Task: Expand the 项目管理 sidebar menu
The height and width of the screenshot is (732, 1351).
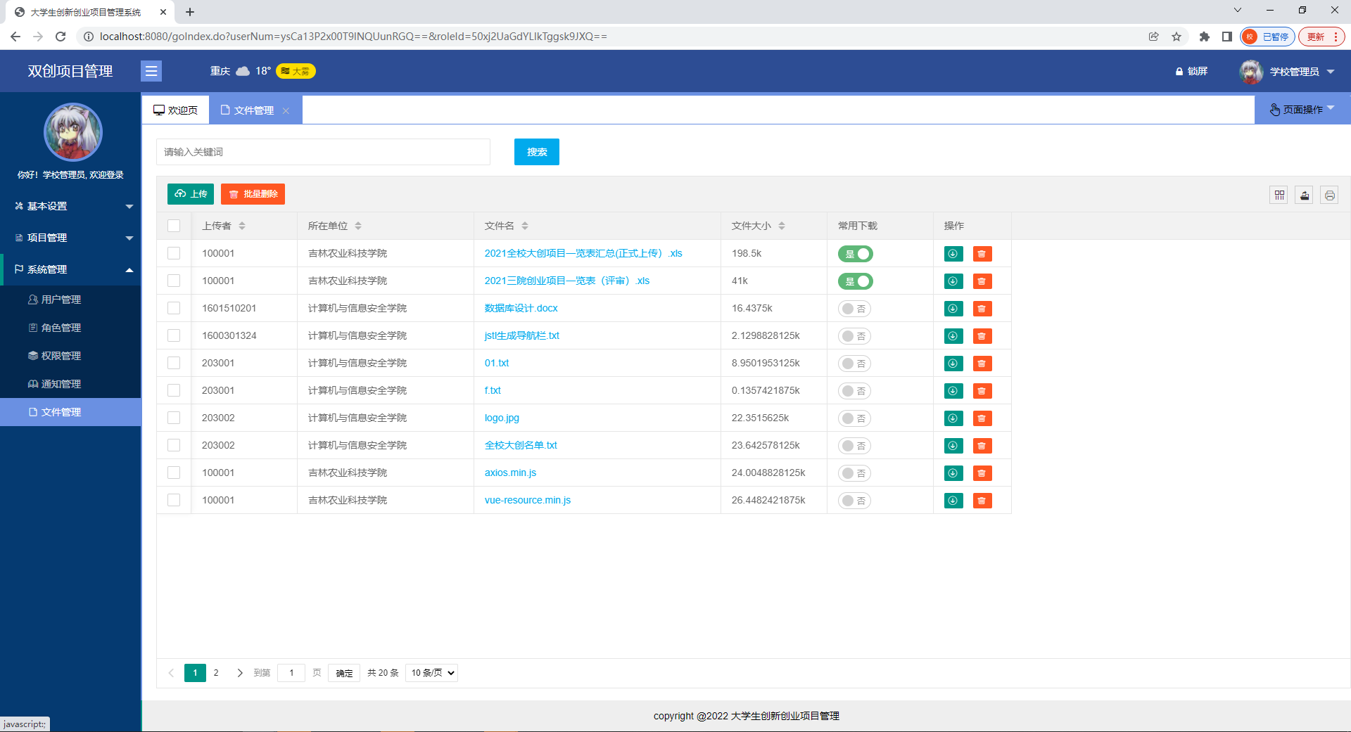Action: click(70, 238)
